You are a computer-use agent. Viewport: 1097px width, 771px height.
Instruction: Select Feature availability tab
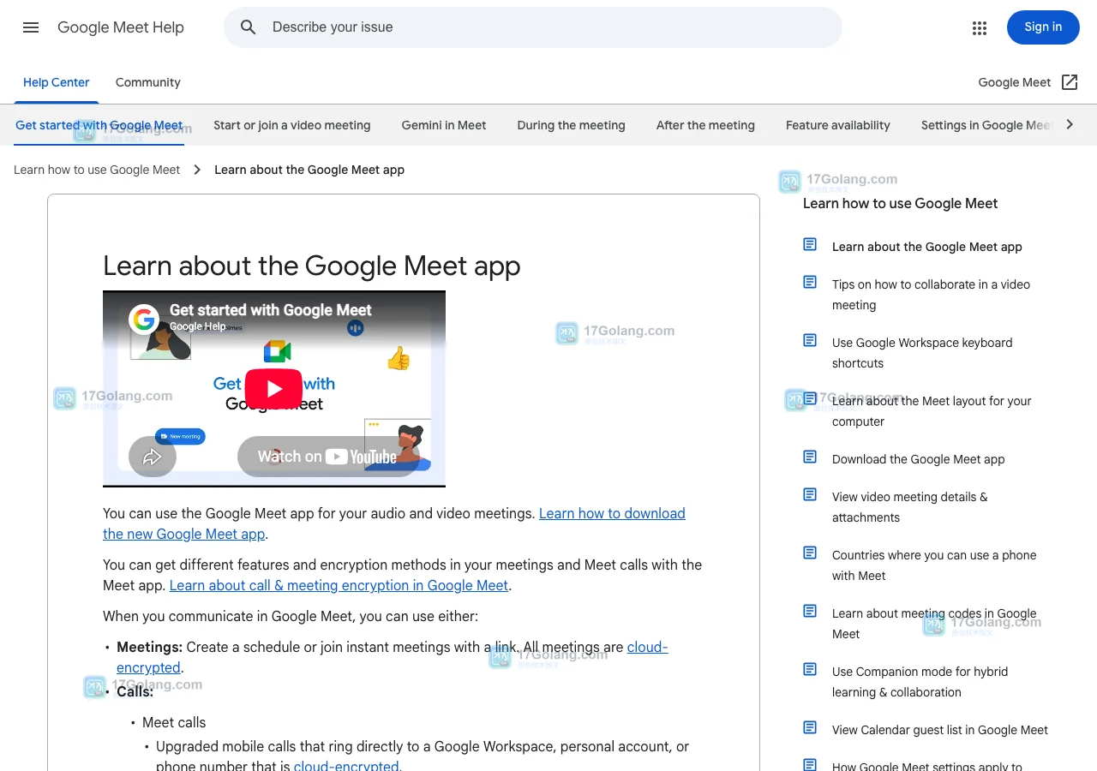pyautogui.click(x=838, y=125)
